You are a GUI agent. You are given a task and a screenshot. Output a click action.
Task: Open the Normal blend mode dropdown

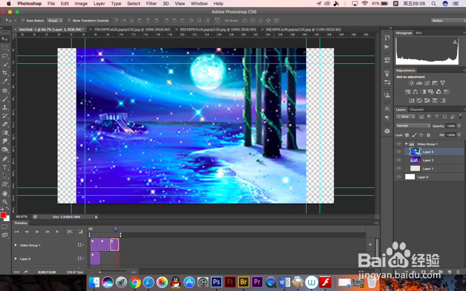[413, 126]
